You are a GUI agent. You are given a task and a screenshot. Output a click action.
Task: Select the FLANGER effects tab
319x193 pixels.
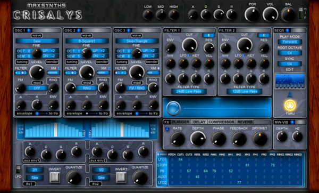(x=180, y=122)
